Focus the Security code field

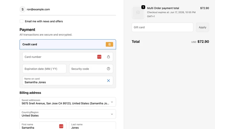(91, 69)
